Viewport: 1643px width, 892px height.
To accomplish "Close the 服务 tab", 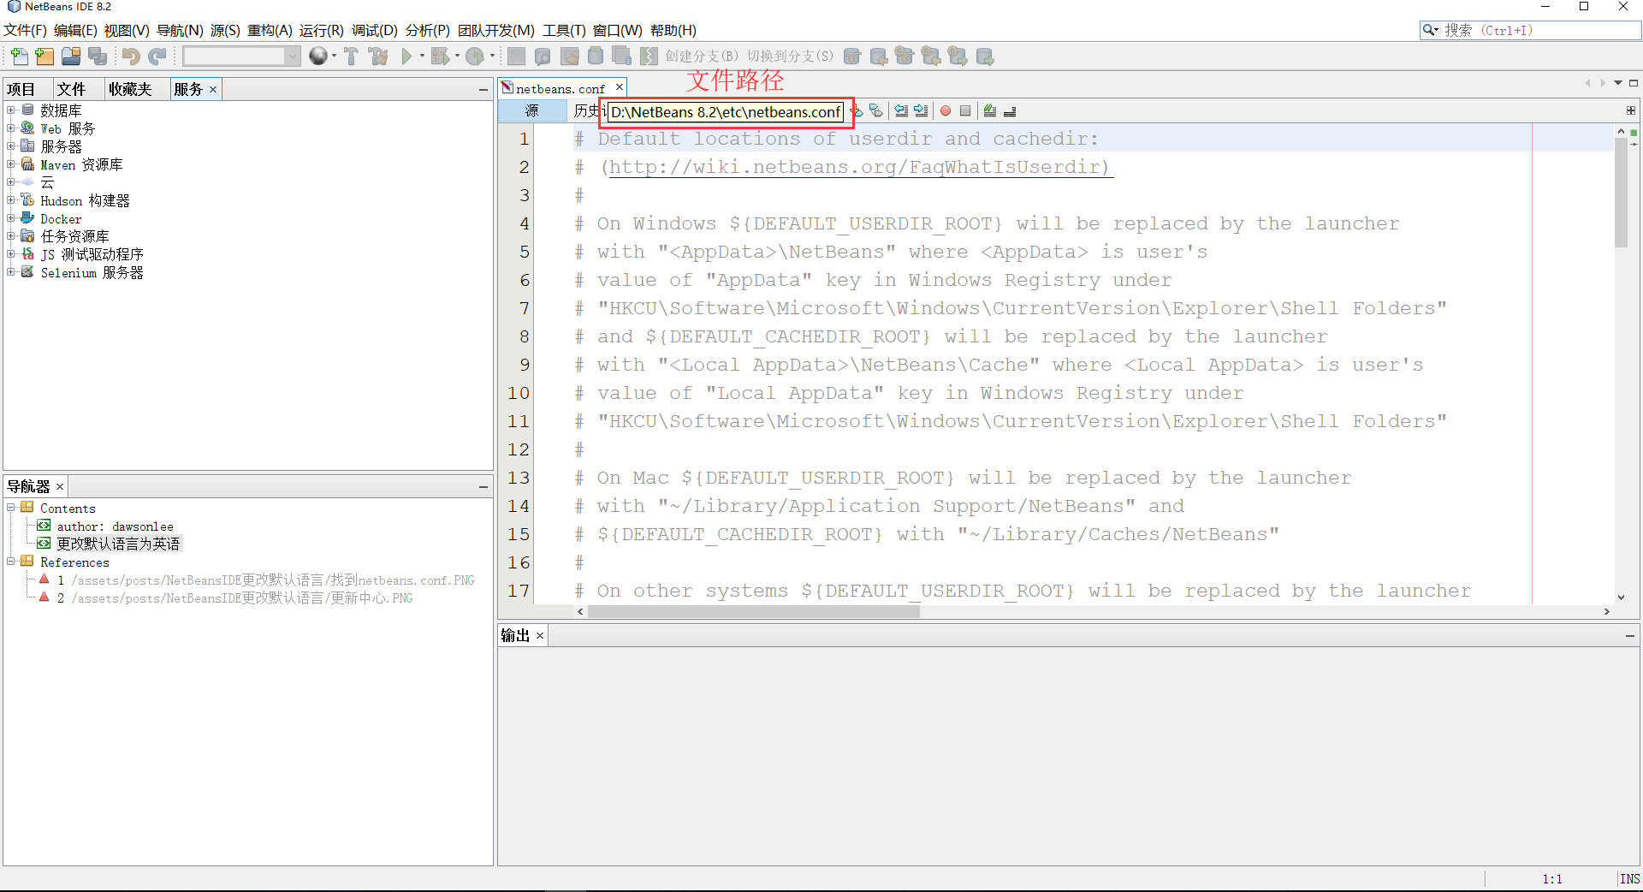I will click(213, 89).
